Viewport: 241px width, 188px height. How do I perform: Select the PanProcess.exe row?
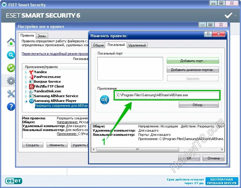pyautogui.click(x=47, y=77)
